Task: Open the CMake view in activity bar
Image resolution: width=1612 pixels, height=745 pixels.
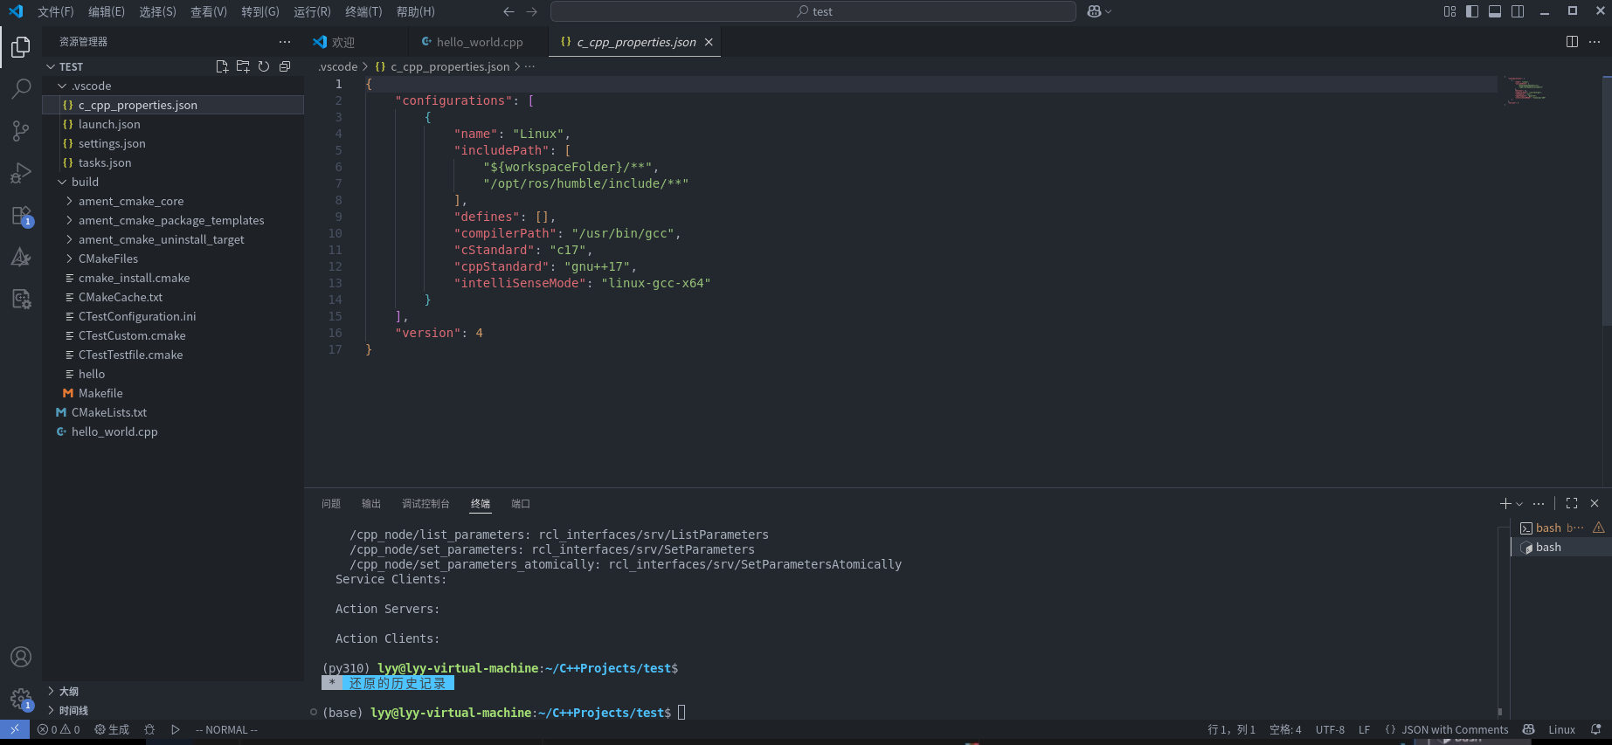Action: coord(21,257)
